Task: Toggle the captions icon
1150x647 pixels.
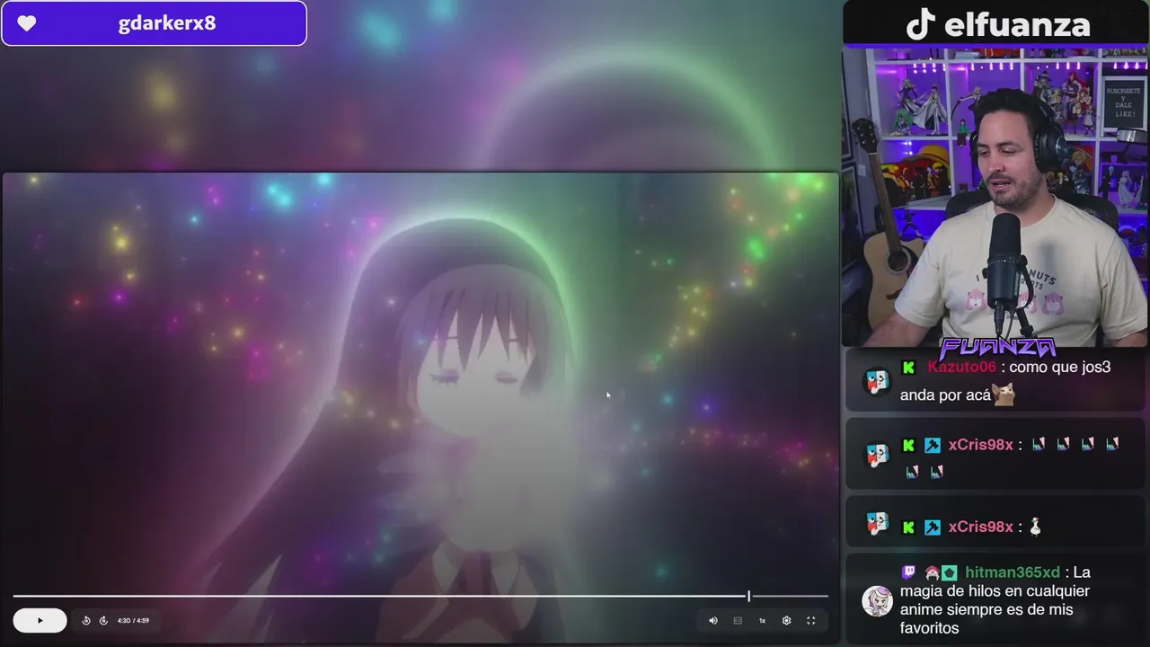Action: 738,620
